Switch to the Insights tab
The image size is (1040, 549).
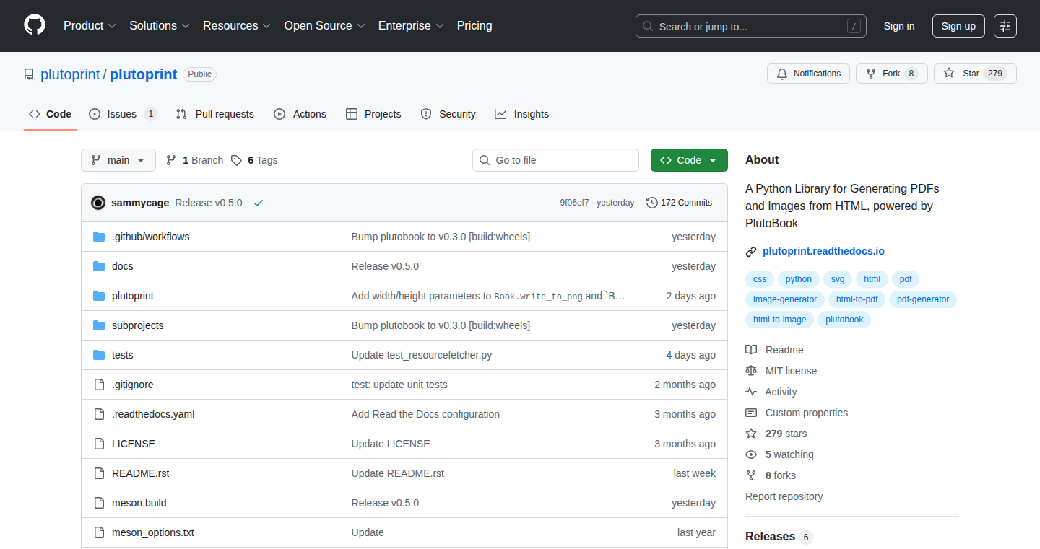tap(522, 114)
